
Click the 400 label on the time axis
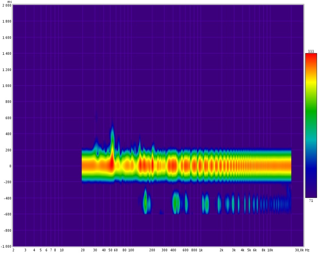8,134
